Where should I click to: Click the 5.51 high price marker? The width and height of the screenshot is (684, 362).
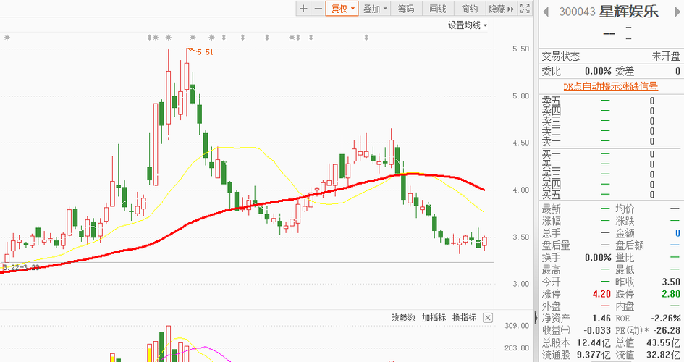[x=205, y=52]
